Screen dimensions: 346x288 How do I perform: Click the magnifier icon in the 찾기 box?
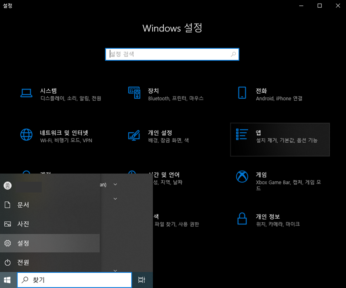coord(25,280)
